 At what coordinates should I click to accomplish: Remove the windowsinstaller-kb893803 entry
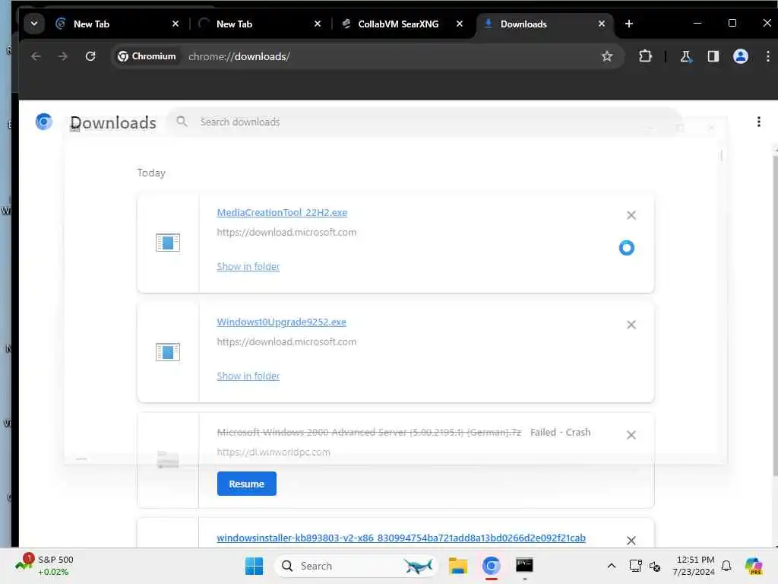point(631,541)
